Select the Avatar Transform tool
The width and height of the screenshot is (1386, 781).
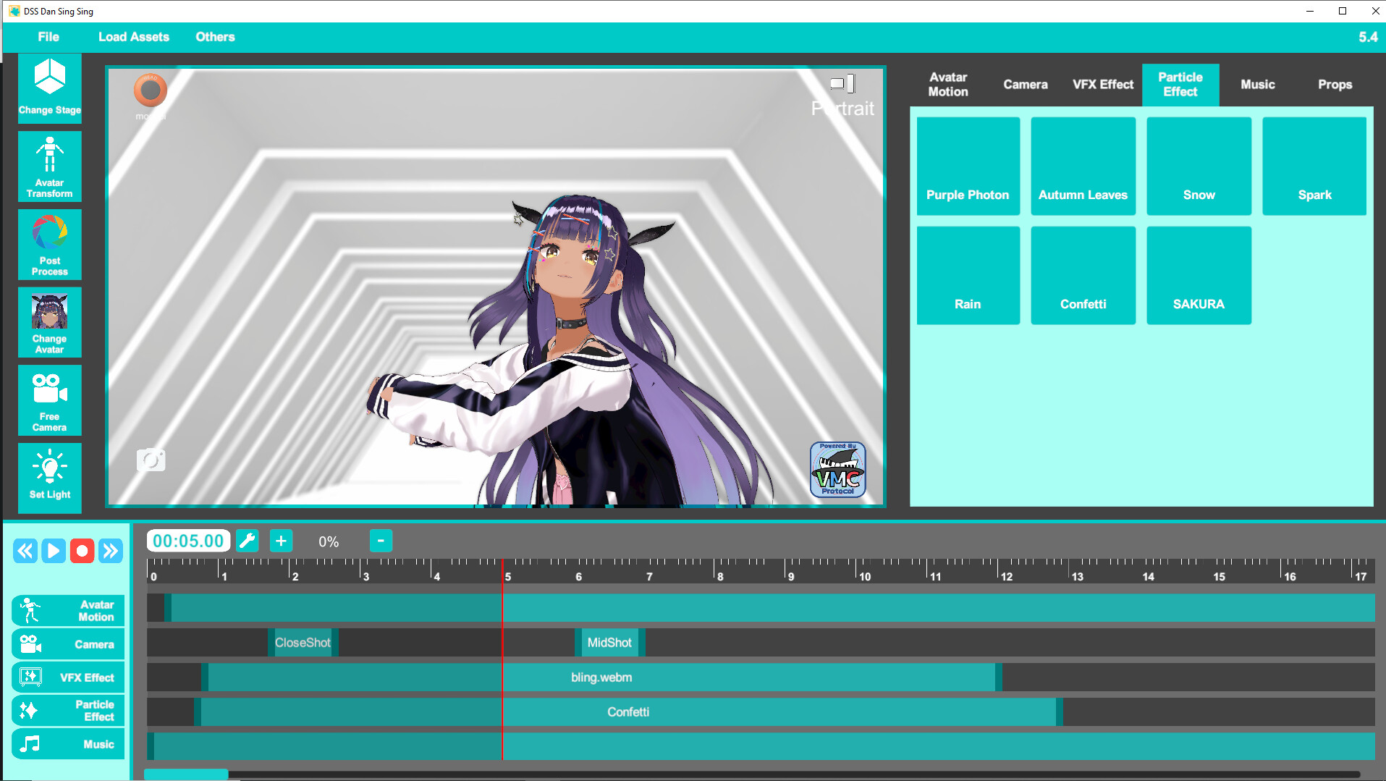[49, 166]
